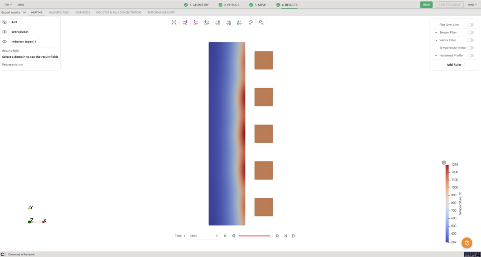Click the Add Ruler button
The image size is (481, 257).
(x=453, y=65)
